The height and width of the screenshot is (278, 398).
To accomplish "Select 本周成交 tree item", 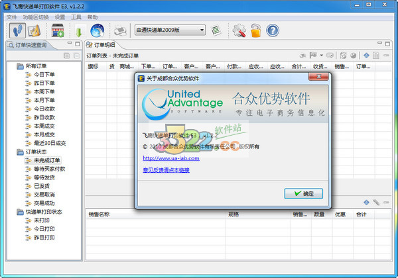I will pos(40,126).
